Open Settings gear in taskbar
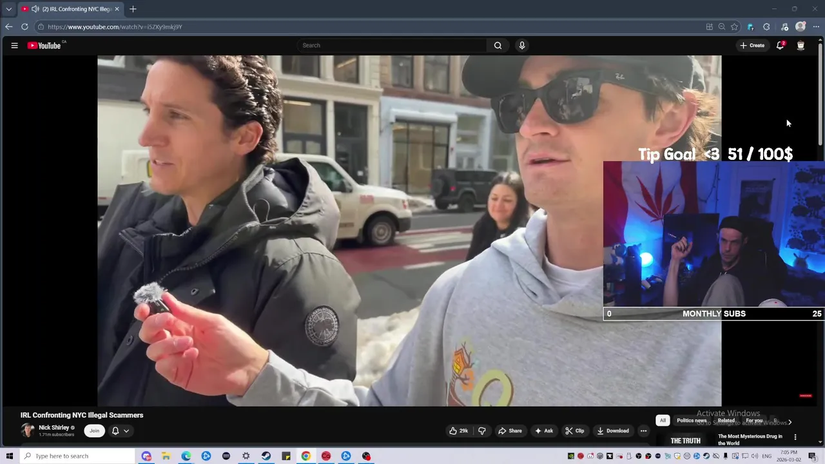The height and width of the screenshot is (464, 825). point(246,456)
